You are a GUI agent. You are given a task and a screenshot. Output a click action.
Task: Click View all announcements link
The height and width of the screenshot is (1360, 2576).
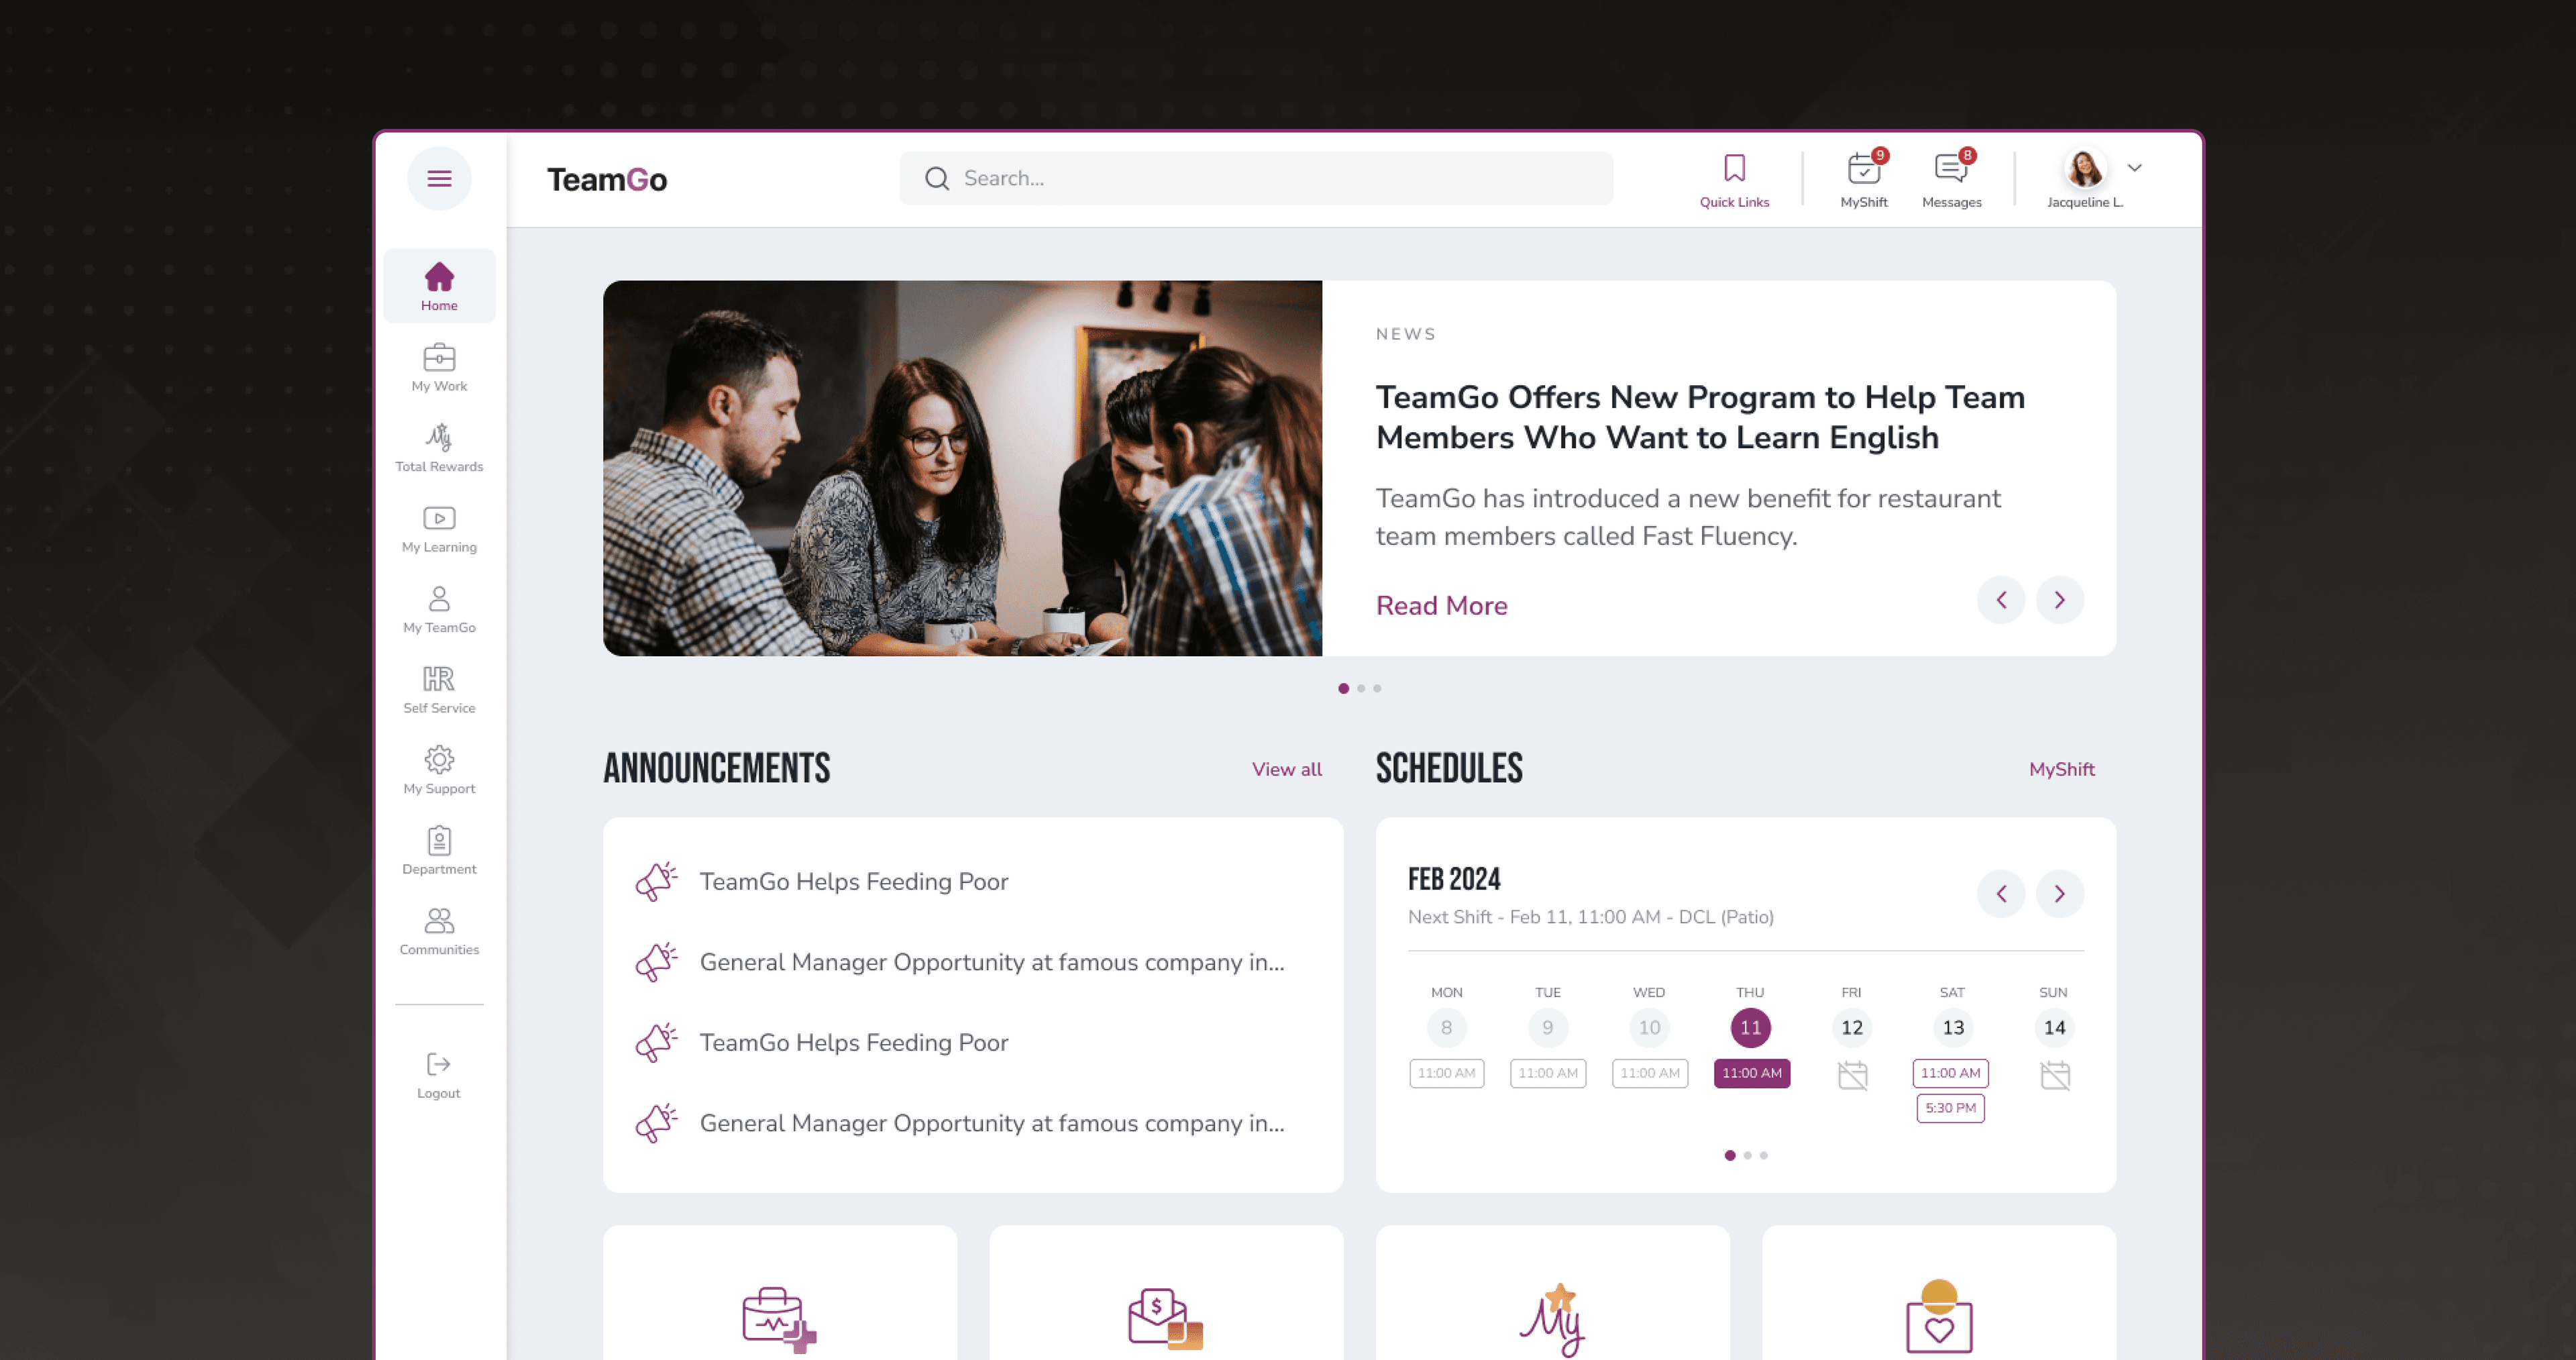pyautogui.click(x=1285, y=769)
